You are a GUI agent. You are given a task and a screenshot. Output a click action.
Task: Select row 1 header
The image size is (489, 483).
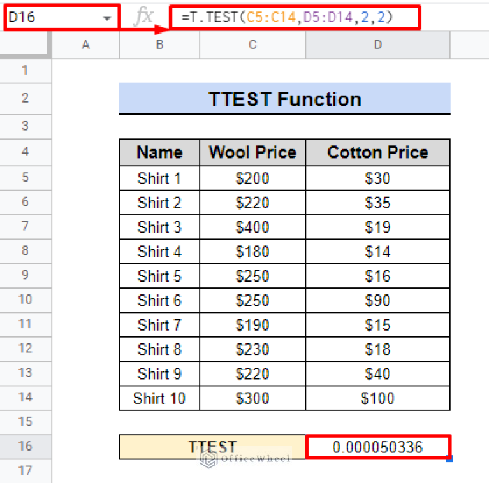[x=26, y=70]
